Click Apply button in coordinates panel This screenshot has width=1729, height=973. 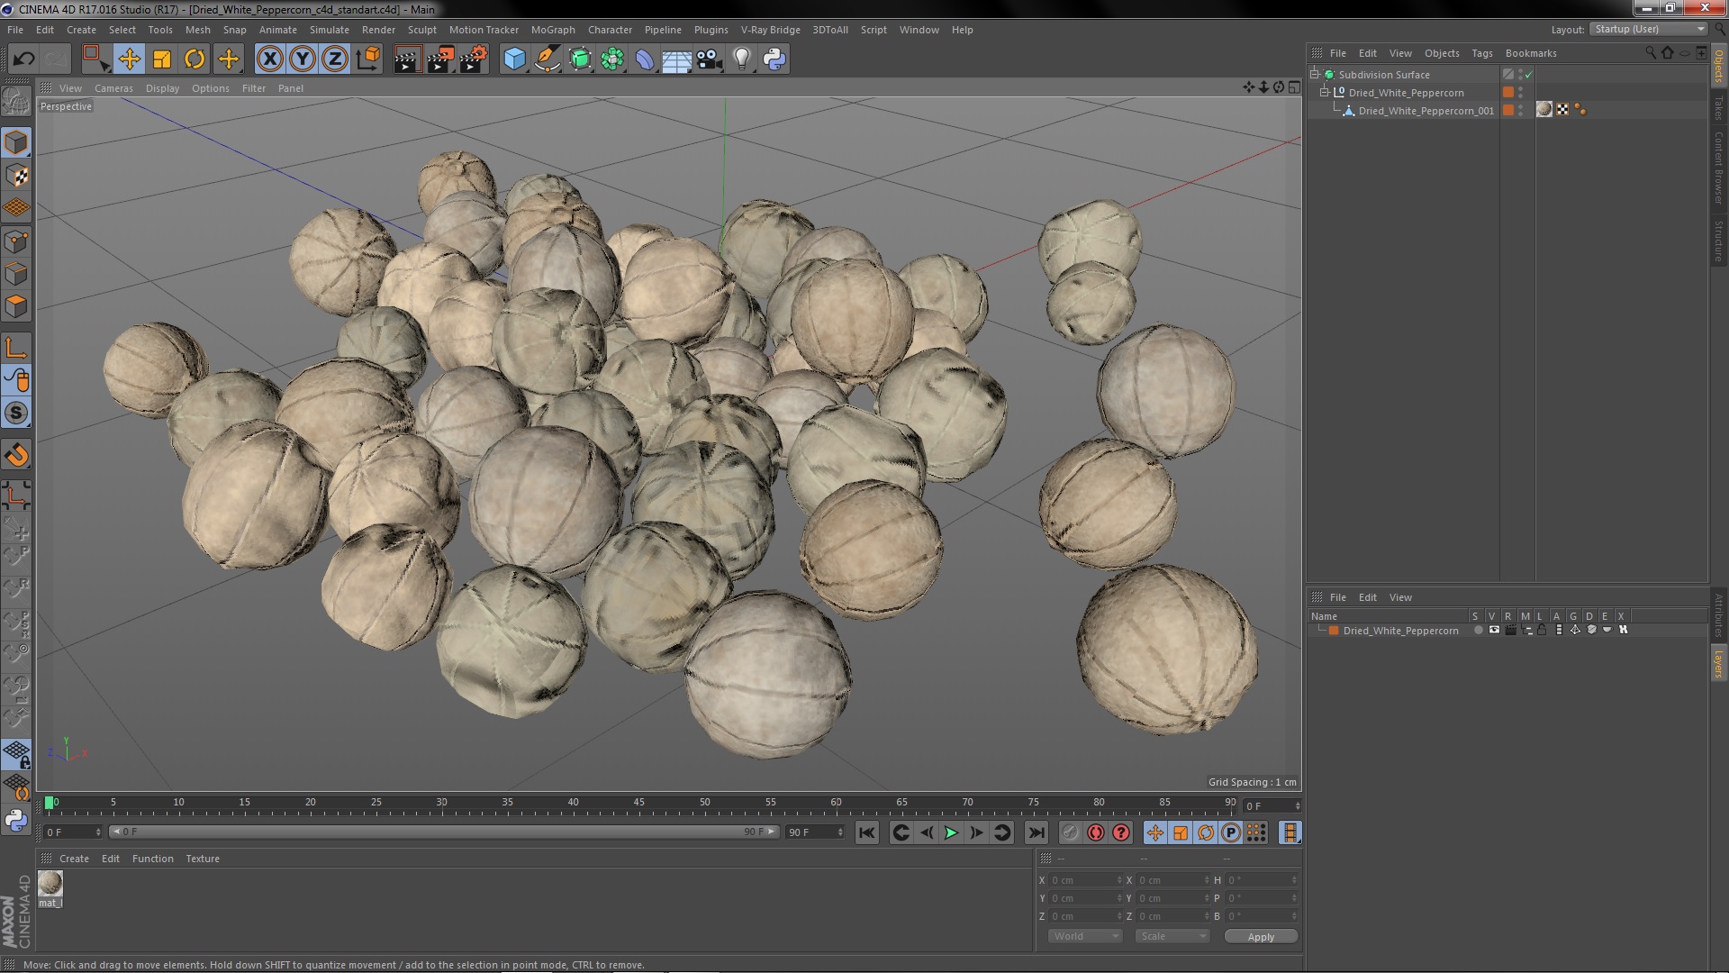[x=1261, y=936]
